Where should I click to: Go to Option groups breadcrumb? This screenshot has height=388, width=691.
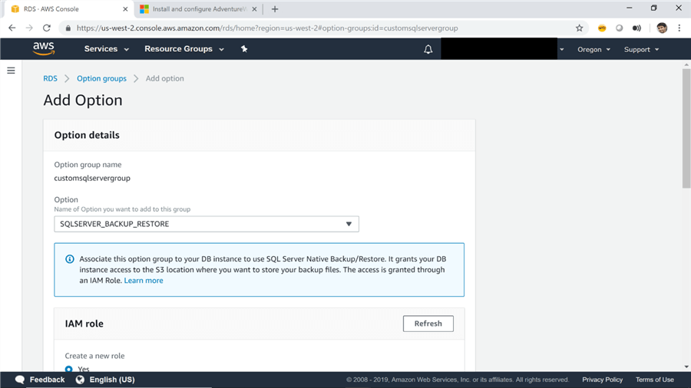(x=101, y=78)
